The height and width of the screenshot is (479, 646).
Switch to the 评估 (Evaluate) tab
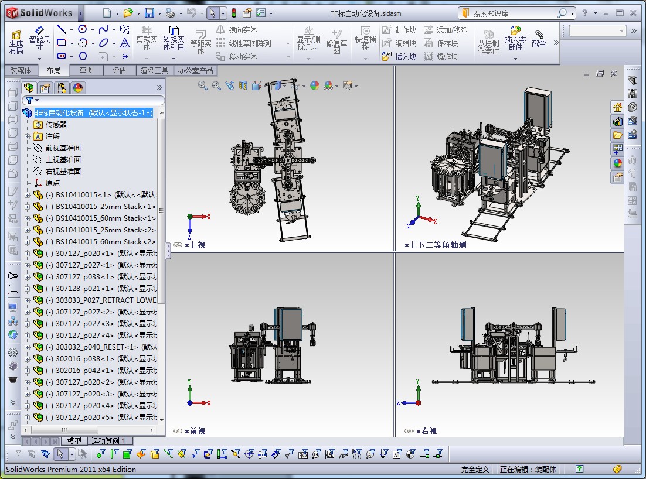click(119, 70)
